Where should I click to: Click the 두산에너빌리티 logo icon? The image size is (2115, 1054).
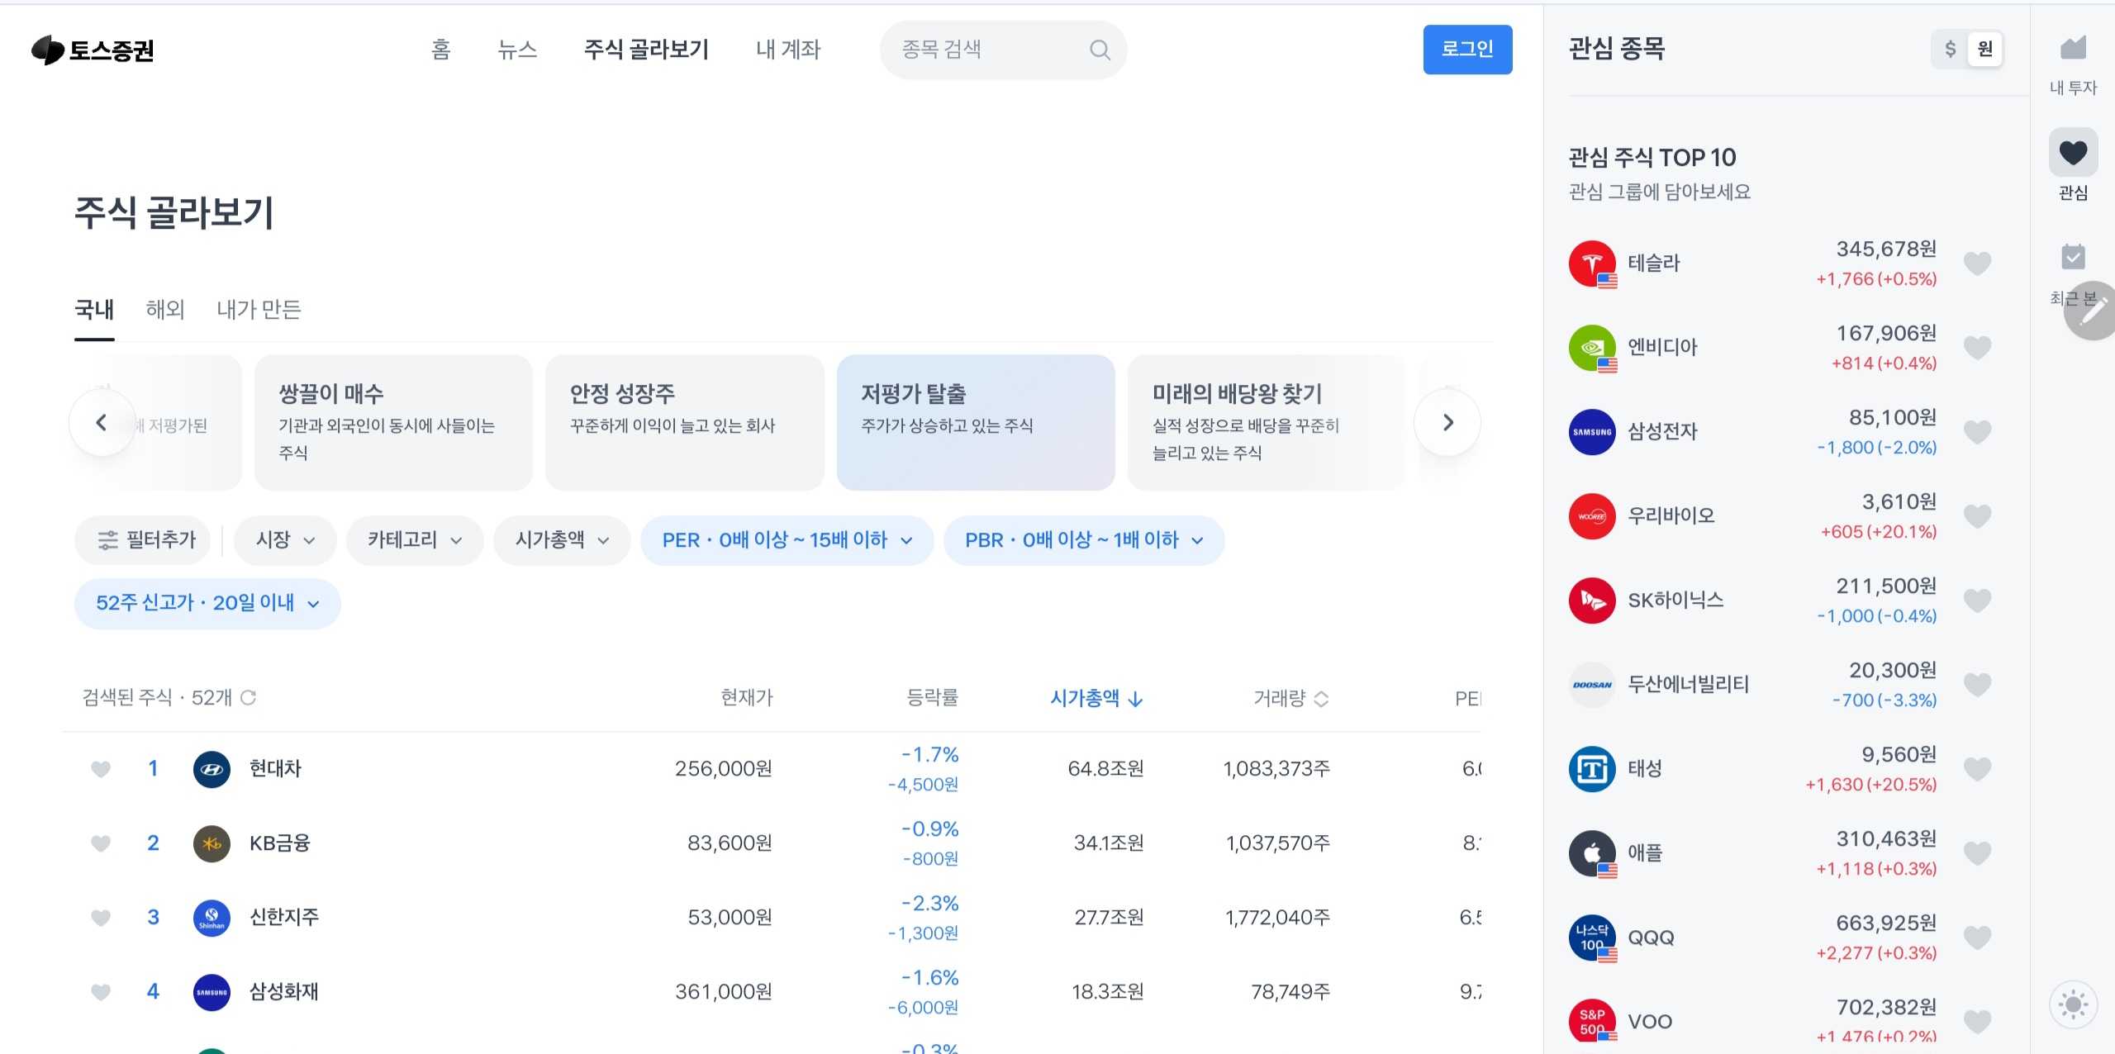[x=1592, y=685]
